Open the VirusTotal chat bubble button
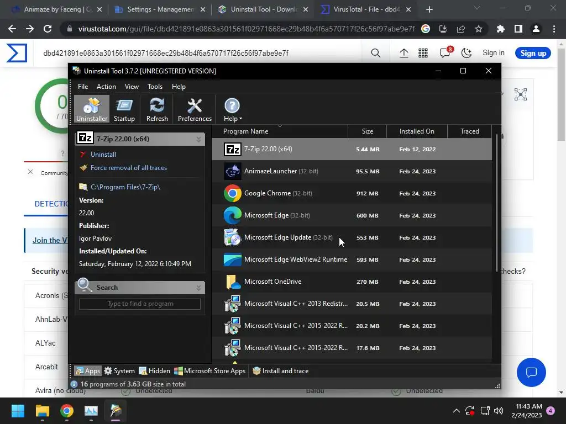 pos(531,372)
